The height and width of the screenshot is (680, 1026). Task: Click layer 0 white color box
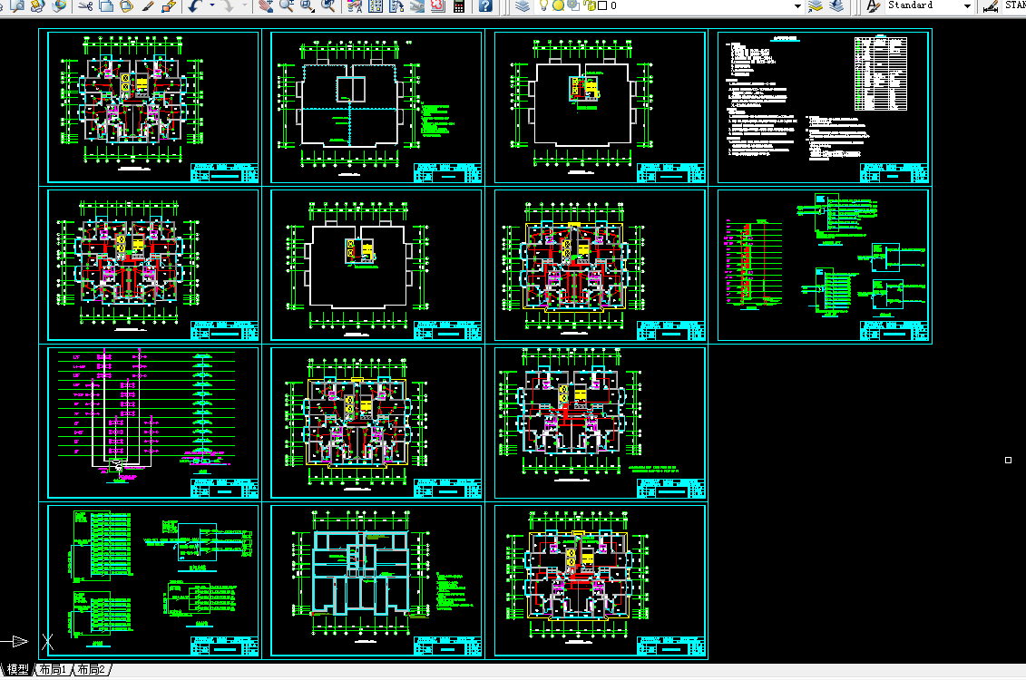coord(602,5)
